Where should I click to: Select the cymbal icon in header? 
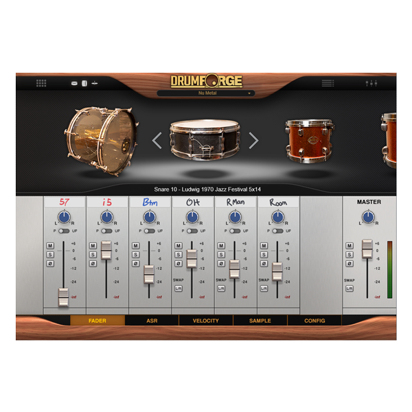coord(95,83)
